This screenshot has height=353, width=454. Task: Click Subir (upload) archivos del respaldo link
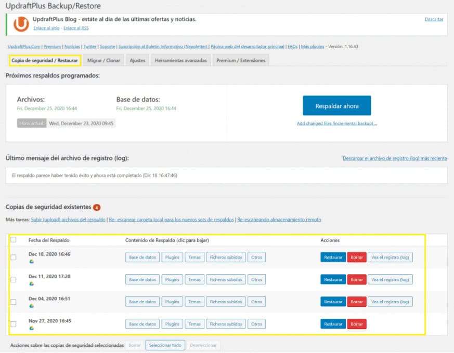(68, 220)
